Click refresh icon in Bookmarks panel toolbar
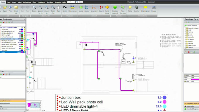199x112 pixels. coord(9,22)
